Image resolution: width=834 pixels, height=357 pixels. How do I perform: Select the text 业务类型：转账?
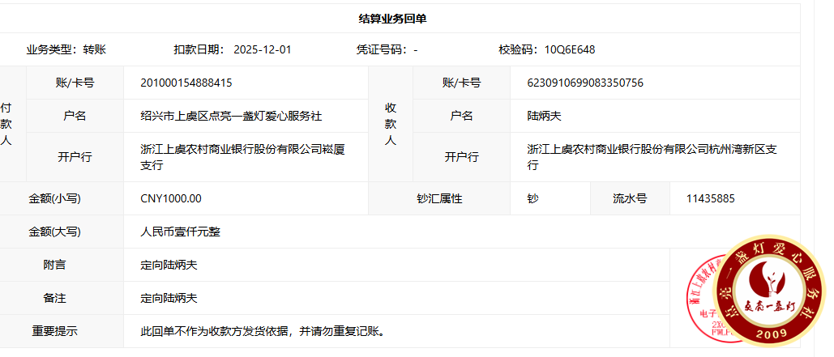tap(66, 50)
